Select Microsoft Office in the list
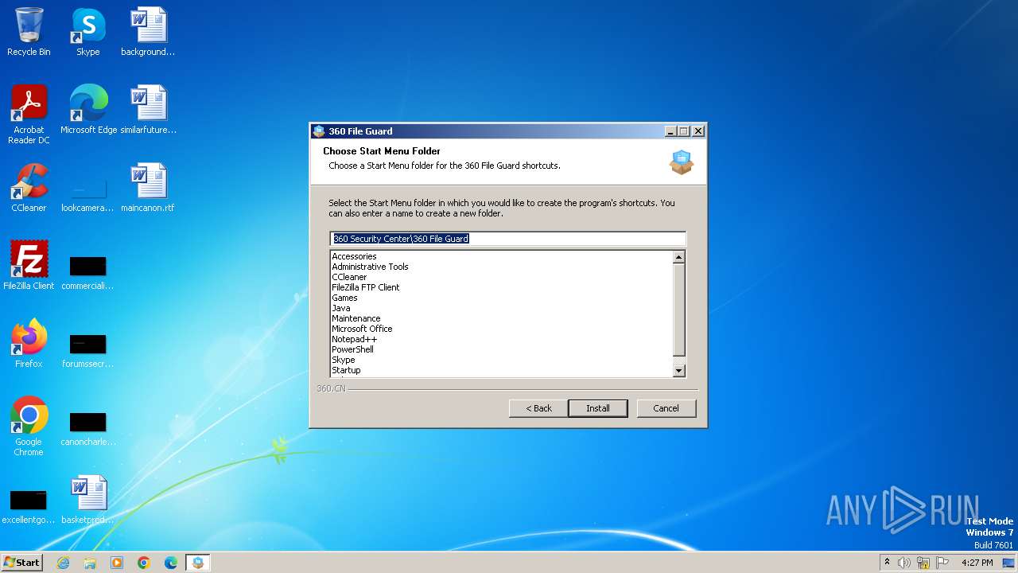Screen dimensions: 1018x573 click(x=362, y=329)
